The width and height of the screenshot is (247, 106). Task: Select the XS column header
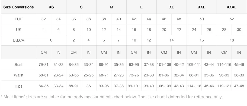pyautogui.click(x=51, y=7)
